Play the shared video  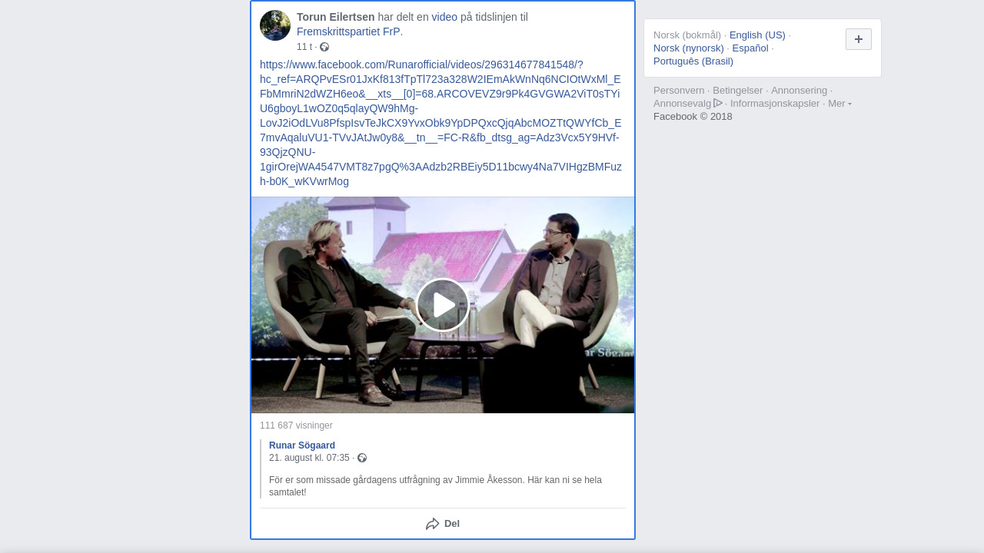pyautogui.click(x=443, y=305)
